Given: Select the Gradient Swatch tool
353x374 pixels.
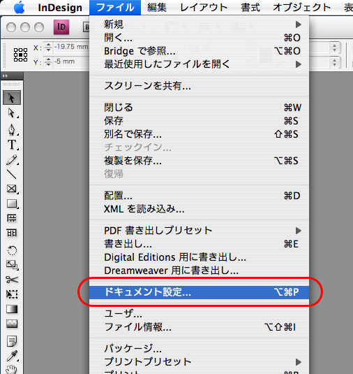Looking at the screenshot, I should coord(12,309).
